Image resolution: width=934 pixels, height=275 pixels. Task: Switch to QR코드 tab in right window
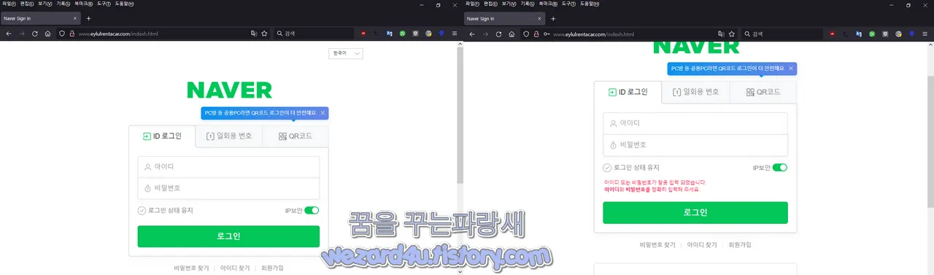(x=763, y=92)
